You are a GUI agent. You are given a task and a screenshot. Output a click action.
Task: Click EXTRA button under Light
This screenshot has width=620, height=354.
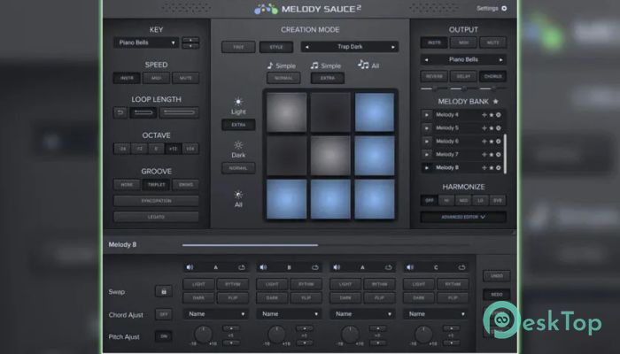[238, 125]
